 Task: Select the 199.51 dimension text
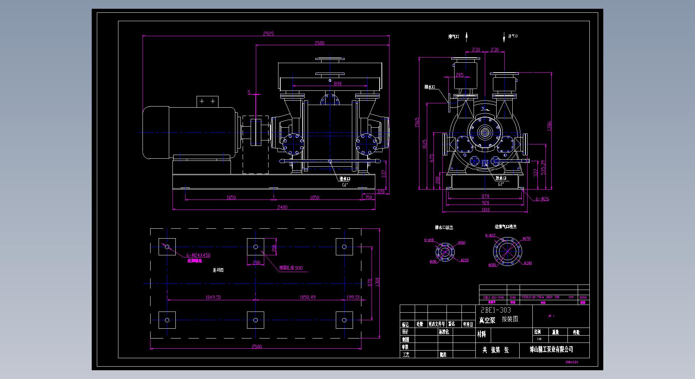[x=353, y=297]
